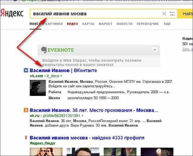Click the Evernote elephant logo
The image size is (193, 156).
click(x=44, y=50)
